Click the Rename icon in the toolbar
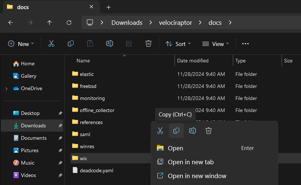 pyautogui.click(x=109, y=44)
